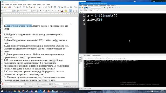Click the Clone formatting brush icon in Writer
Screen dimensions: 166x93
tap(34, 7)
